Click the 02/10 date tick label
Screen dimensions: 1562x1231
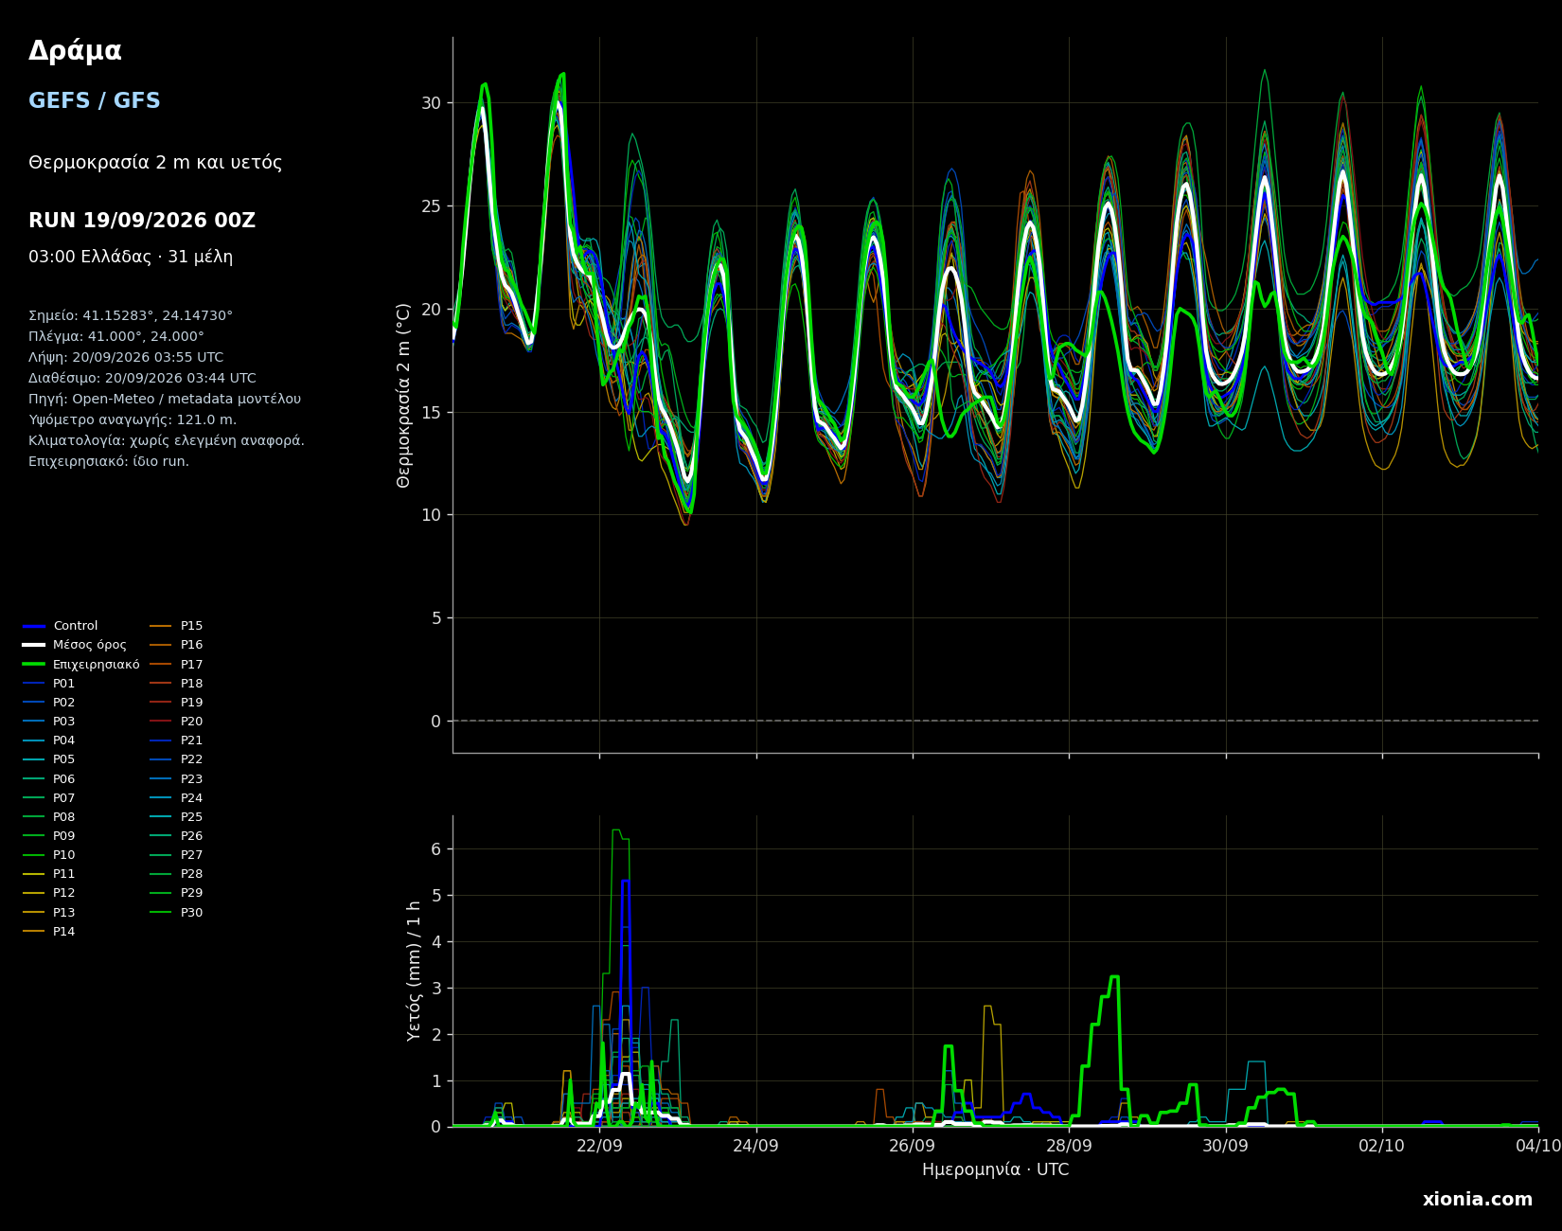tap(1382, 1146)
